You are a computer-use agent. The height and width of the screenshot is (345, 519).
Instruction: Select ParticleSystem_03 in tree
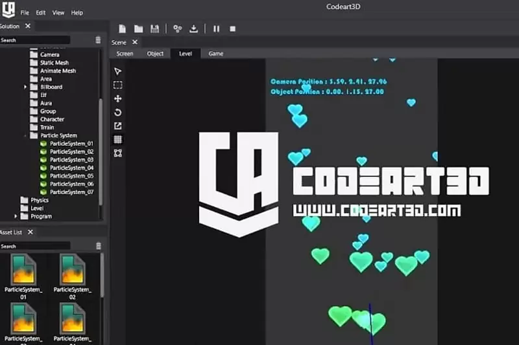tap(67, 160)
